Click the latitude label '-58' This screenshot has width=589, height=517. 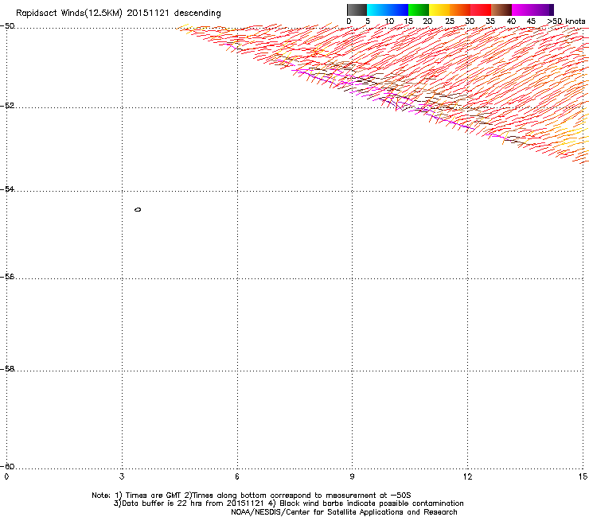point(7,369)
